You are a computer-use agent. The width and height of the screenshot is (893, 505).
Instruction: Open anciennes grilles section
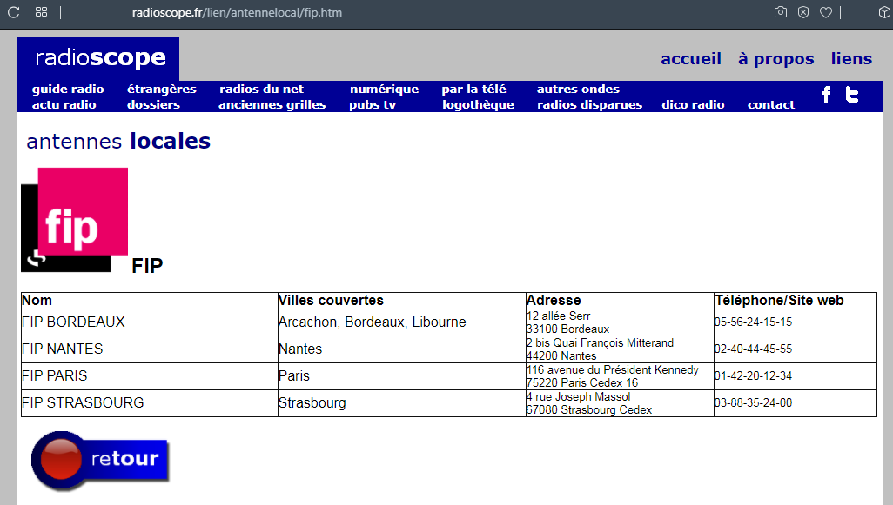(272, 104)
